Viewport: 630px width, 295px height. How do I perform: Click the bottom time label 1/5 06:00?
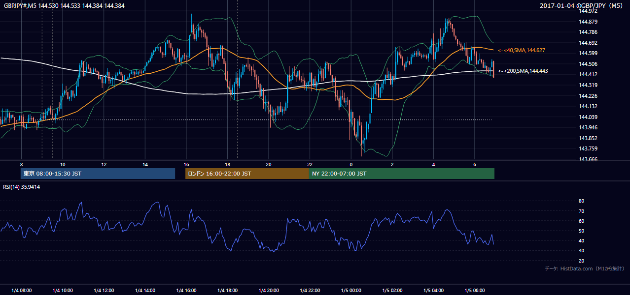(474, 291)
